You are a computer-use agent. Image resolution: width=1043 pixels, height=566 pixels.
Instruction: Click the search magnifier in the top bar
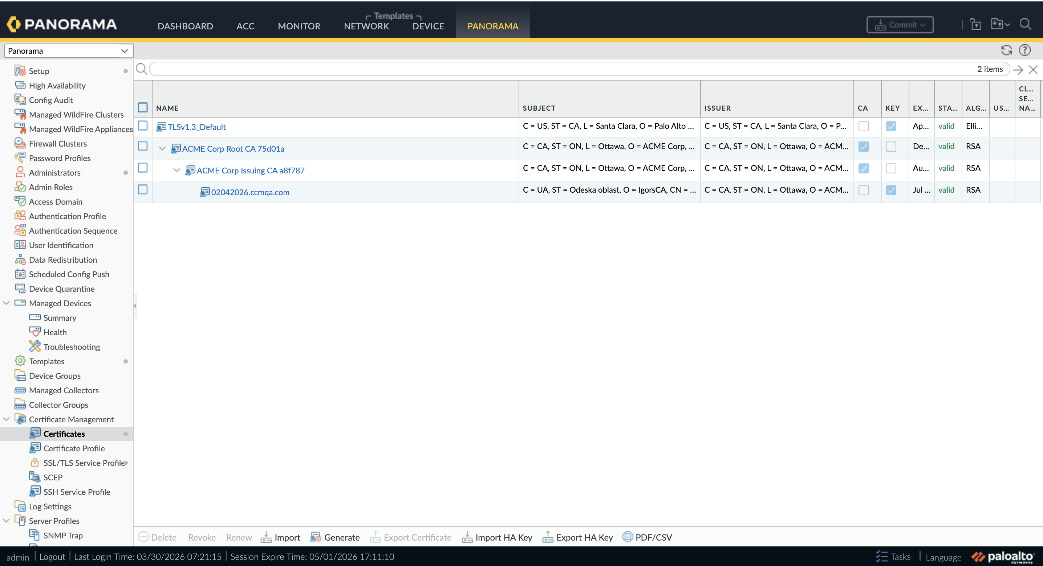coord(1025,24)
